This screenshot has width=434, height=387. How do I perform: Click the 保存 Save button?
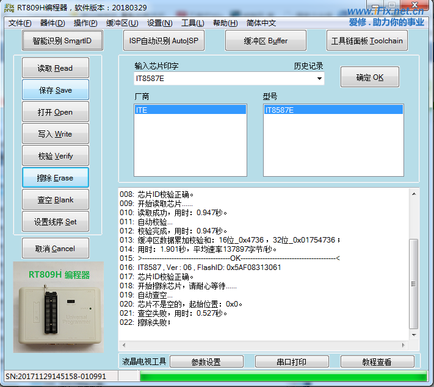point(56,90)
